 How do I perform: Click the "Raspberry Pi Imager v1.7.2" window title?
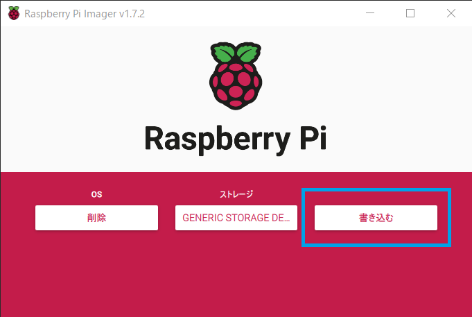(x=85, y=14)
